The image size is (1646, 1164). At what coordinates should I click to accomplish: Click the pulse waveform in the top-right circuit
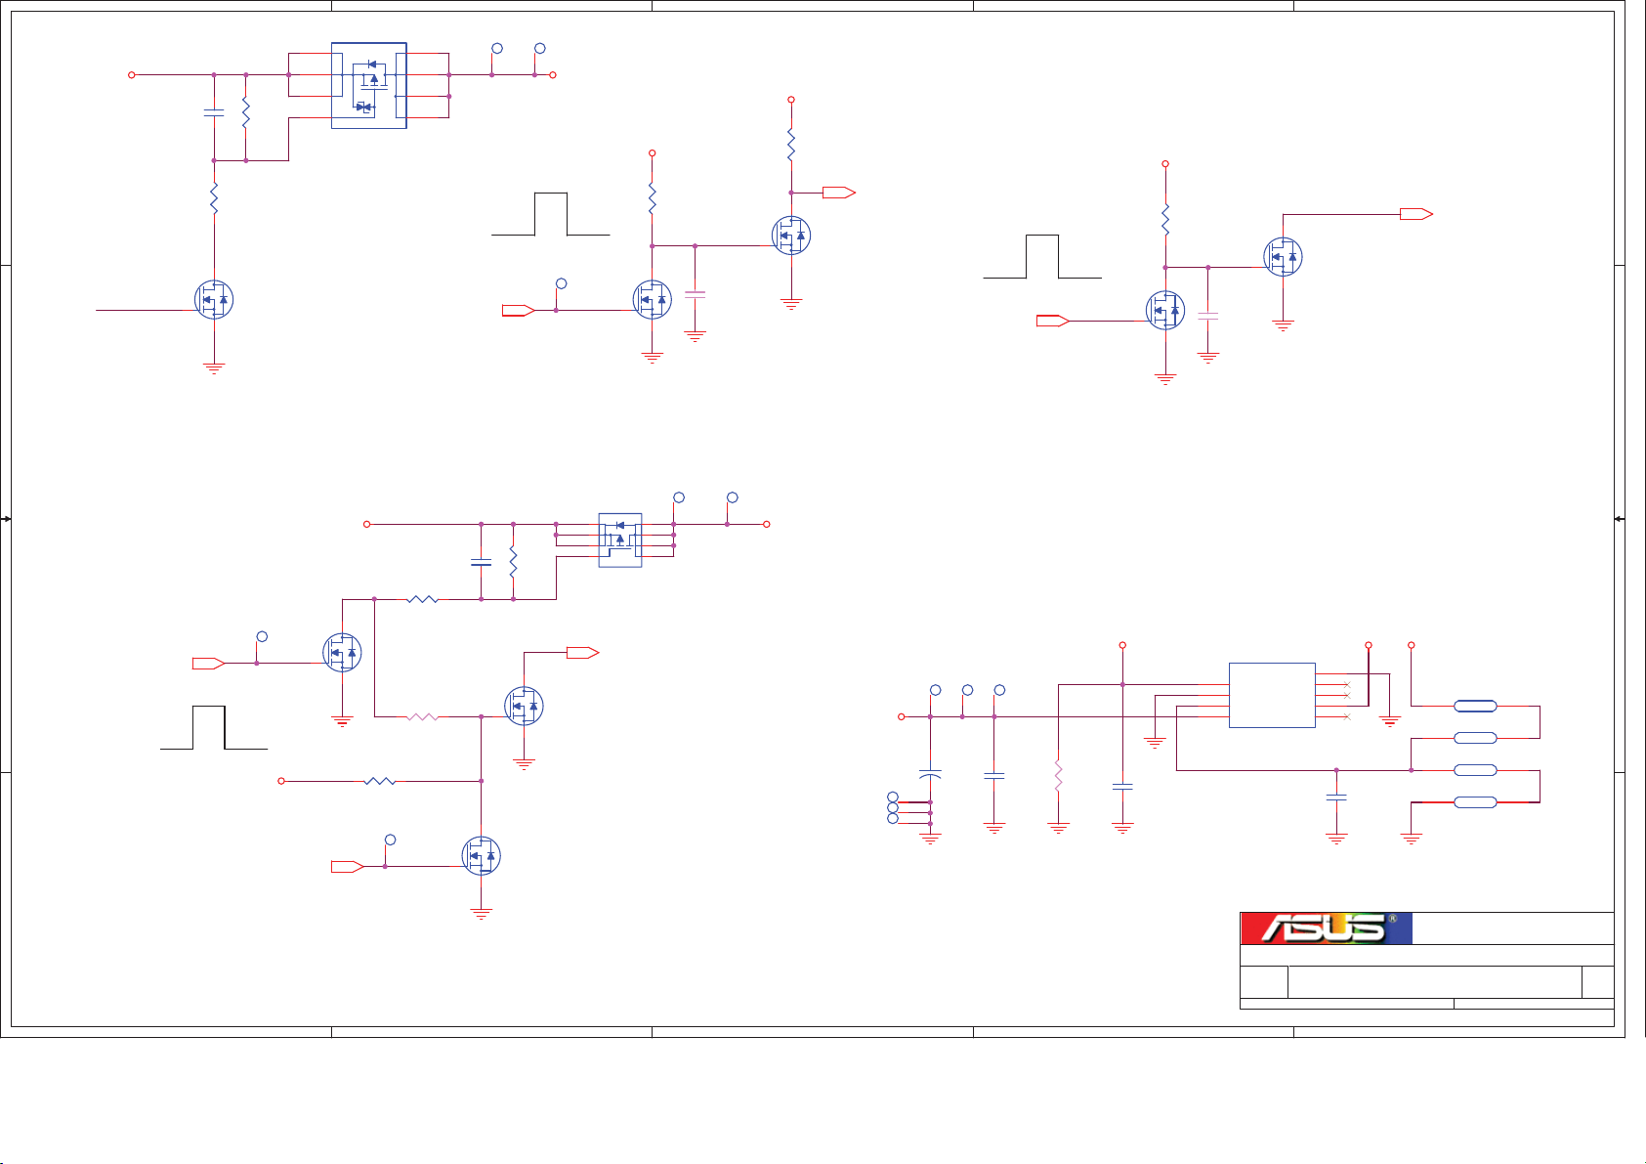point(1042,257)
